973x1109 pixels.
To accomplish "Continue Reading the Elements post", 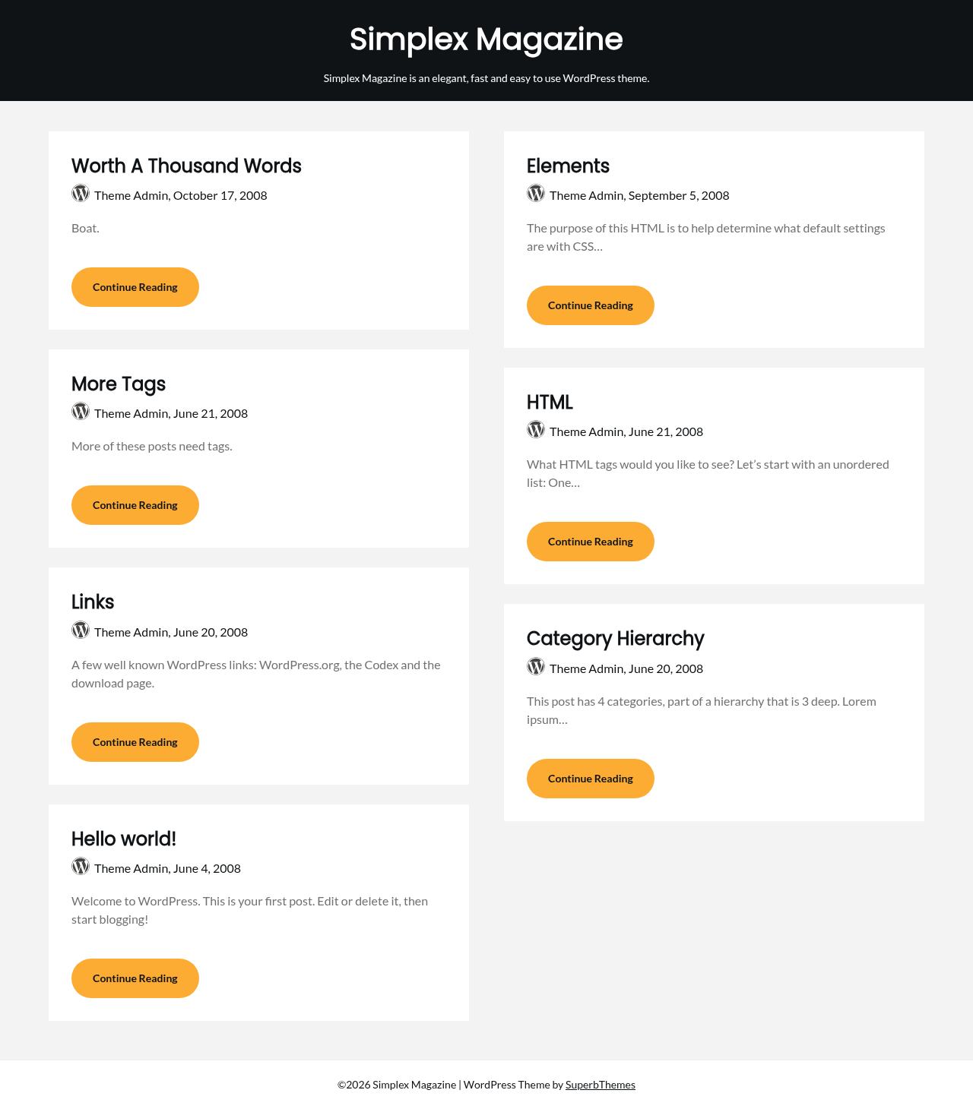I will [591, 305].
